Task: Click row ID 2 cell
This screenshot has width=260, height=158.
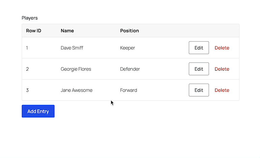Action: coord(27,69)
